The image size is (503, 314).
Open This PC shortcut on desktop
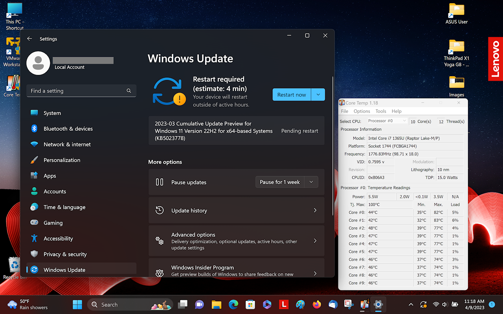(15, 16)
